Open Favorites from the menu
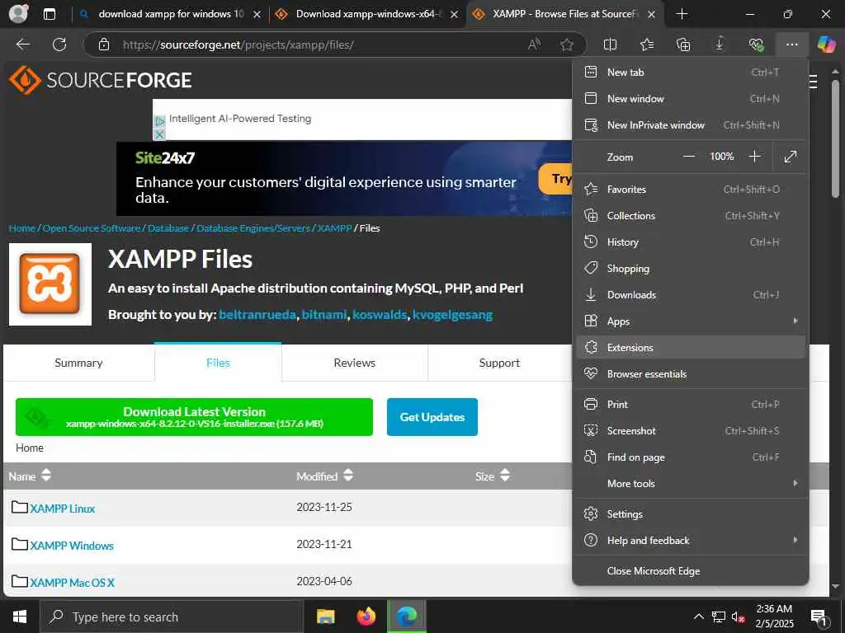The image size is (845, 633). pyautogui.click(x=691, y=190)
